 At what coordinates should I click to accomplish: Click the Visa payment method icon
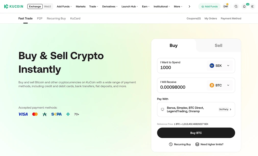(23, 114)
